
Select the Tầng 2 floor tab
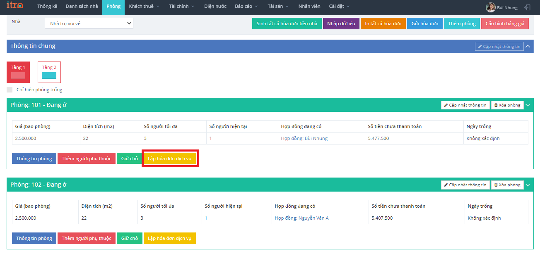pyautogui.click(x=49, y=72)
